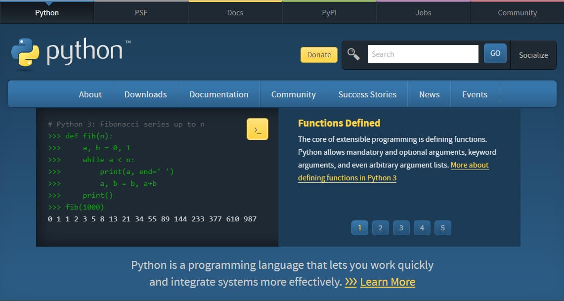Open the Downloads menu
564x301 pixels.
[x=146, y=94]
